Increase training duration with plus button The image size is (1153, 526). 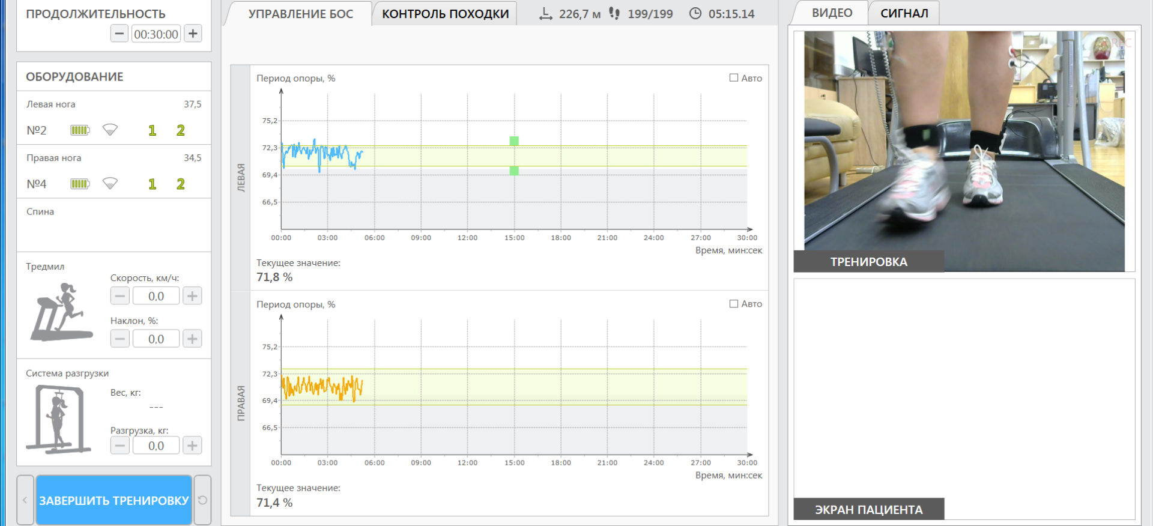(x=193, y=34)
